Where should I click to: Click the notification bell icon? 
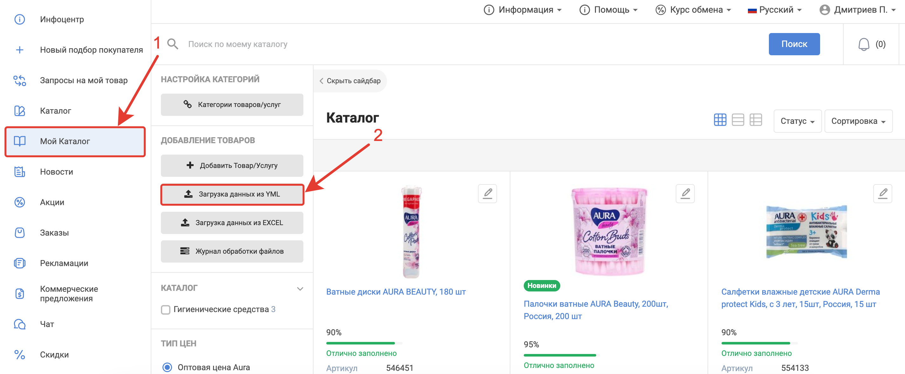(864, 44)
